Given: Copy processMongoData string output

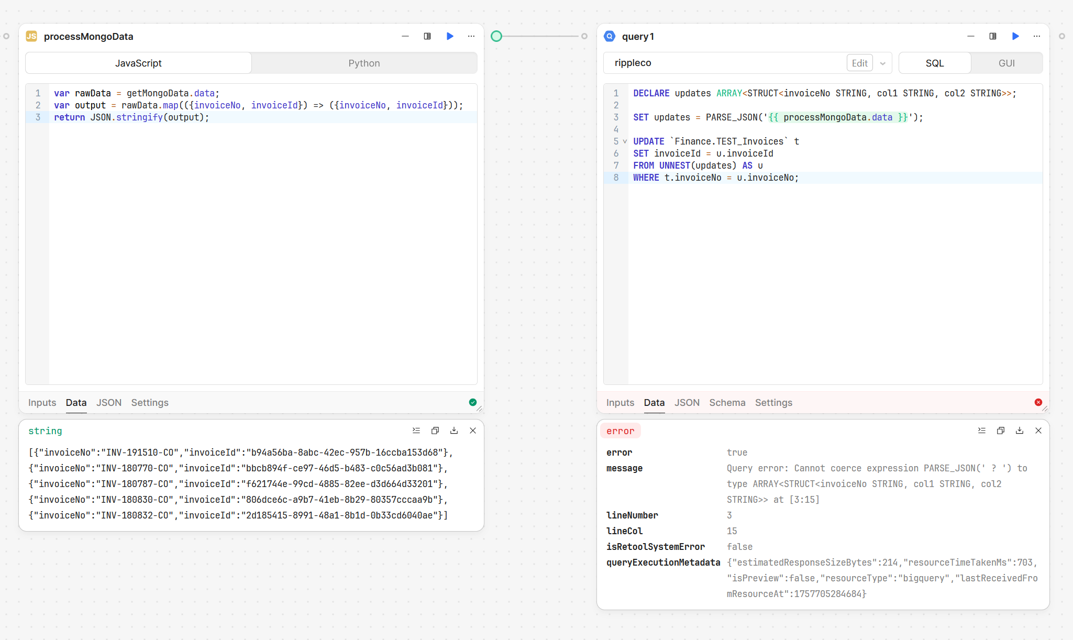Looking at the screenshot, I should point(435,431).
